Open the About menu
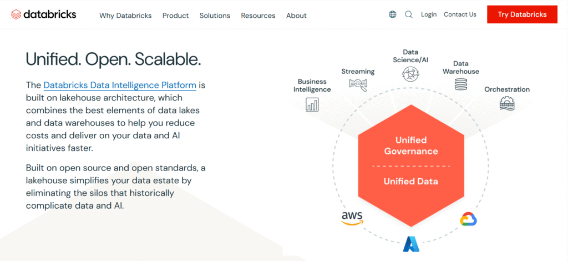 (x=296, y=16)
